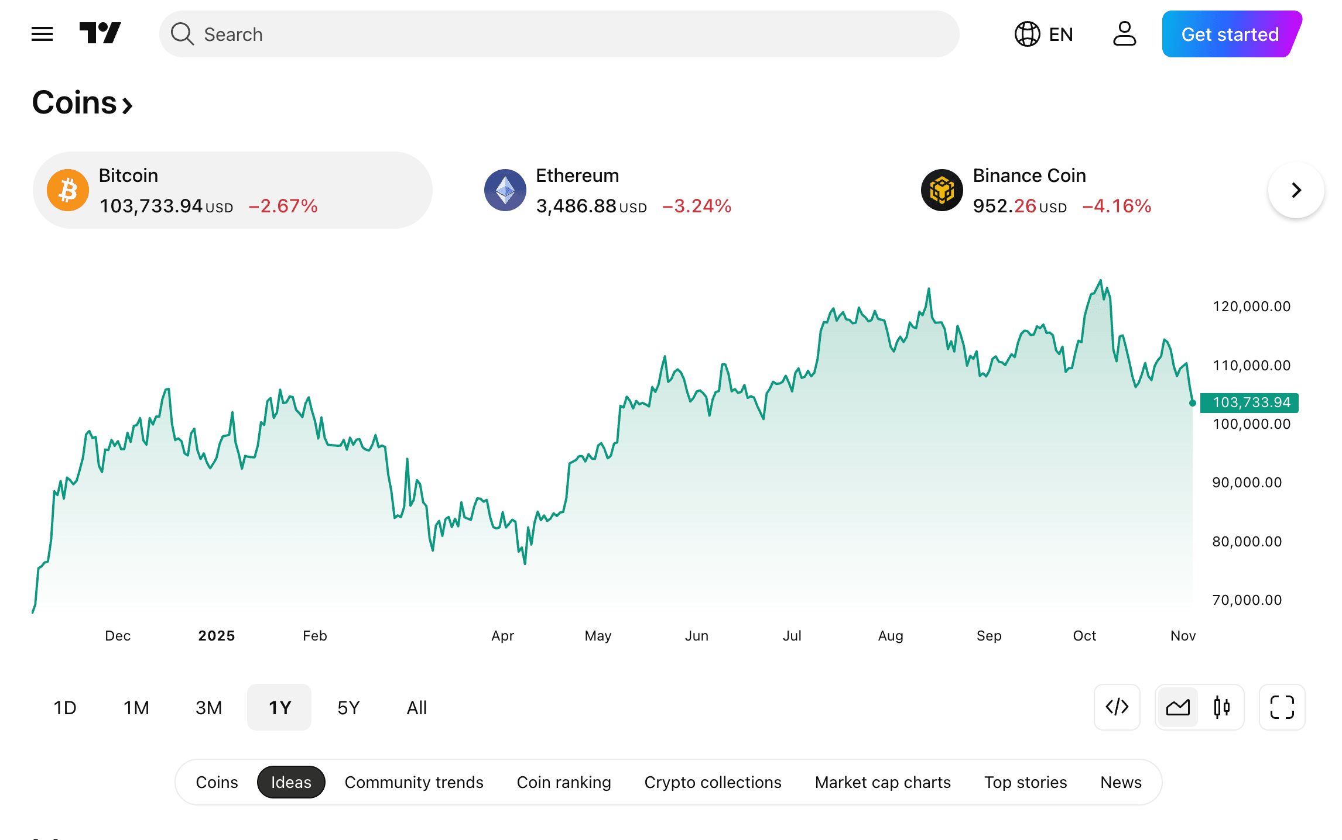Enter fullscreen chart mode
Screen dimensions: 1342x840
[x=1282, y=707]
